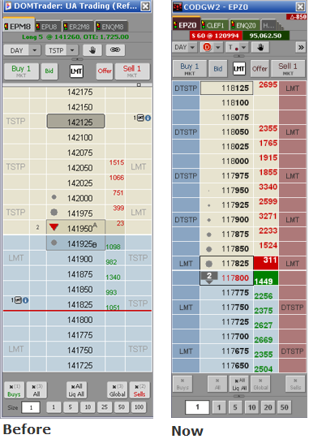Click the Liq All button in the left panel
The height and width of the screenshot is (439, 309).
click(x=76, y=390)
